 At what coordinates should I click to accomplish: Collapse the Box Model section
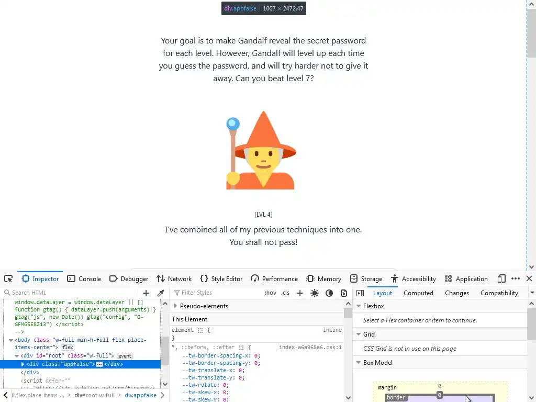pyautogui.click(x=359, y=363)
